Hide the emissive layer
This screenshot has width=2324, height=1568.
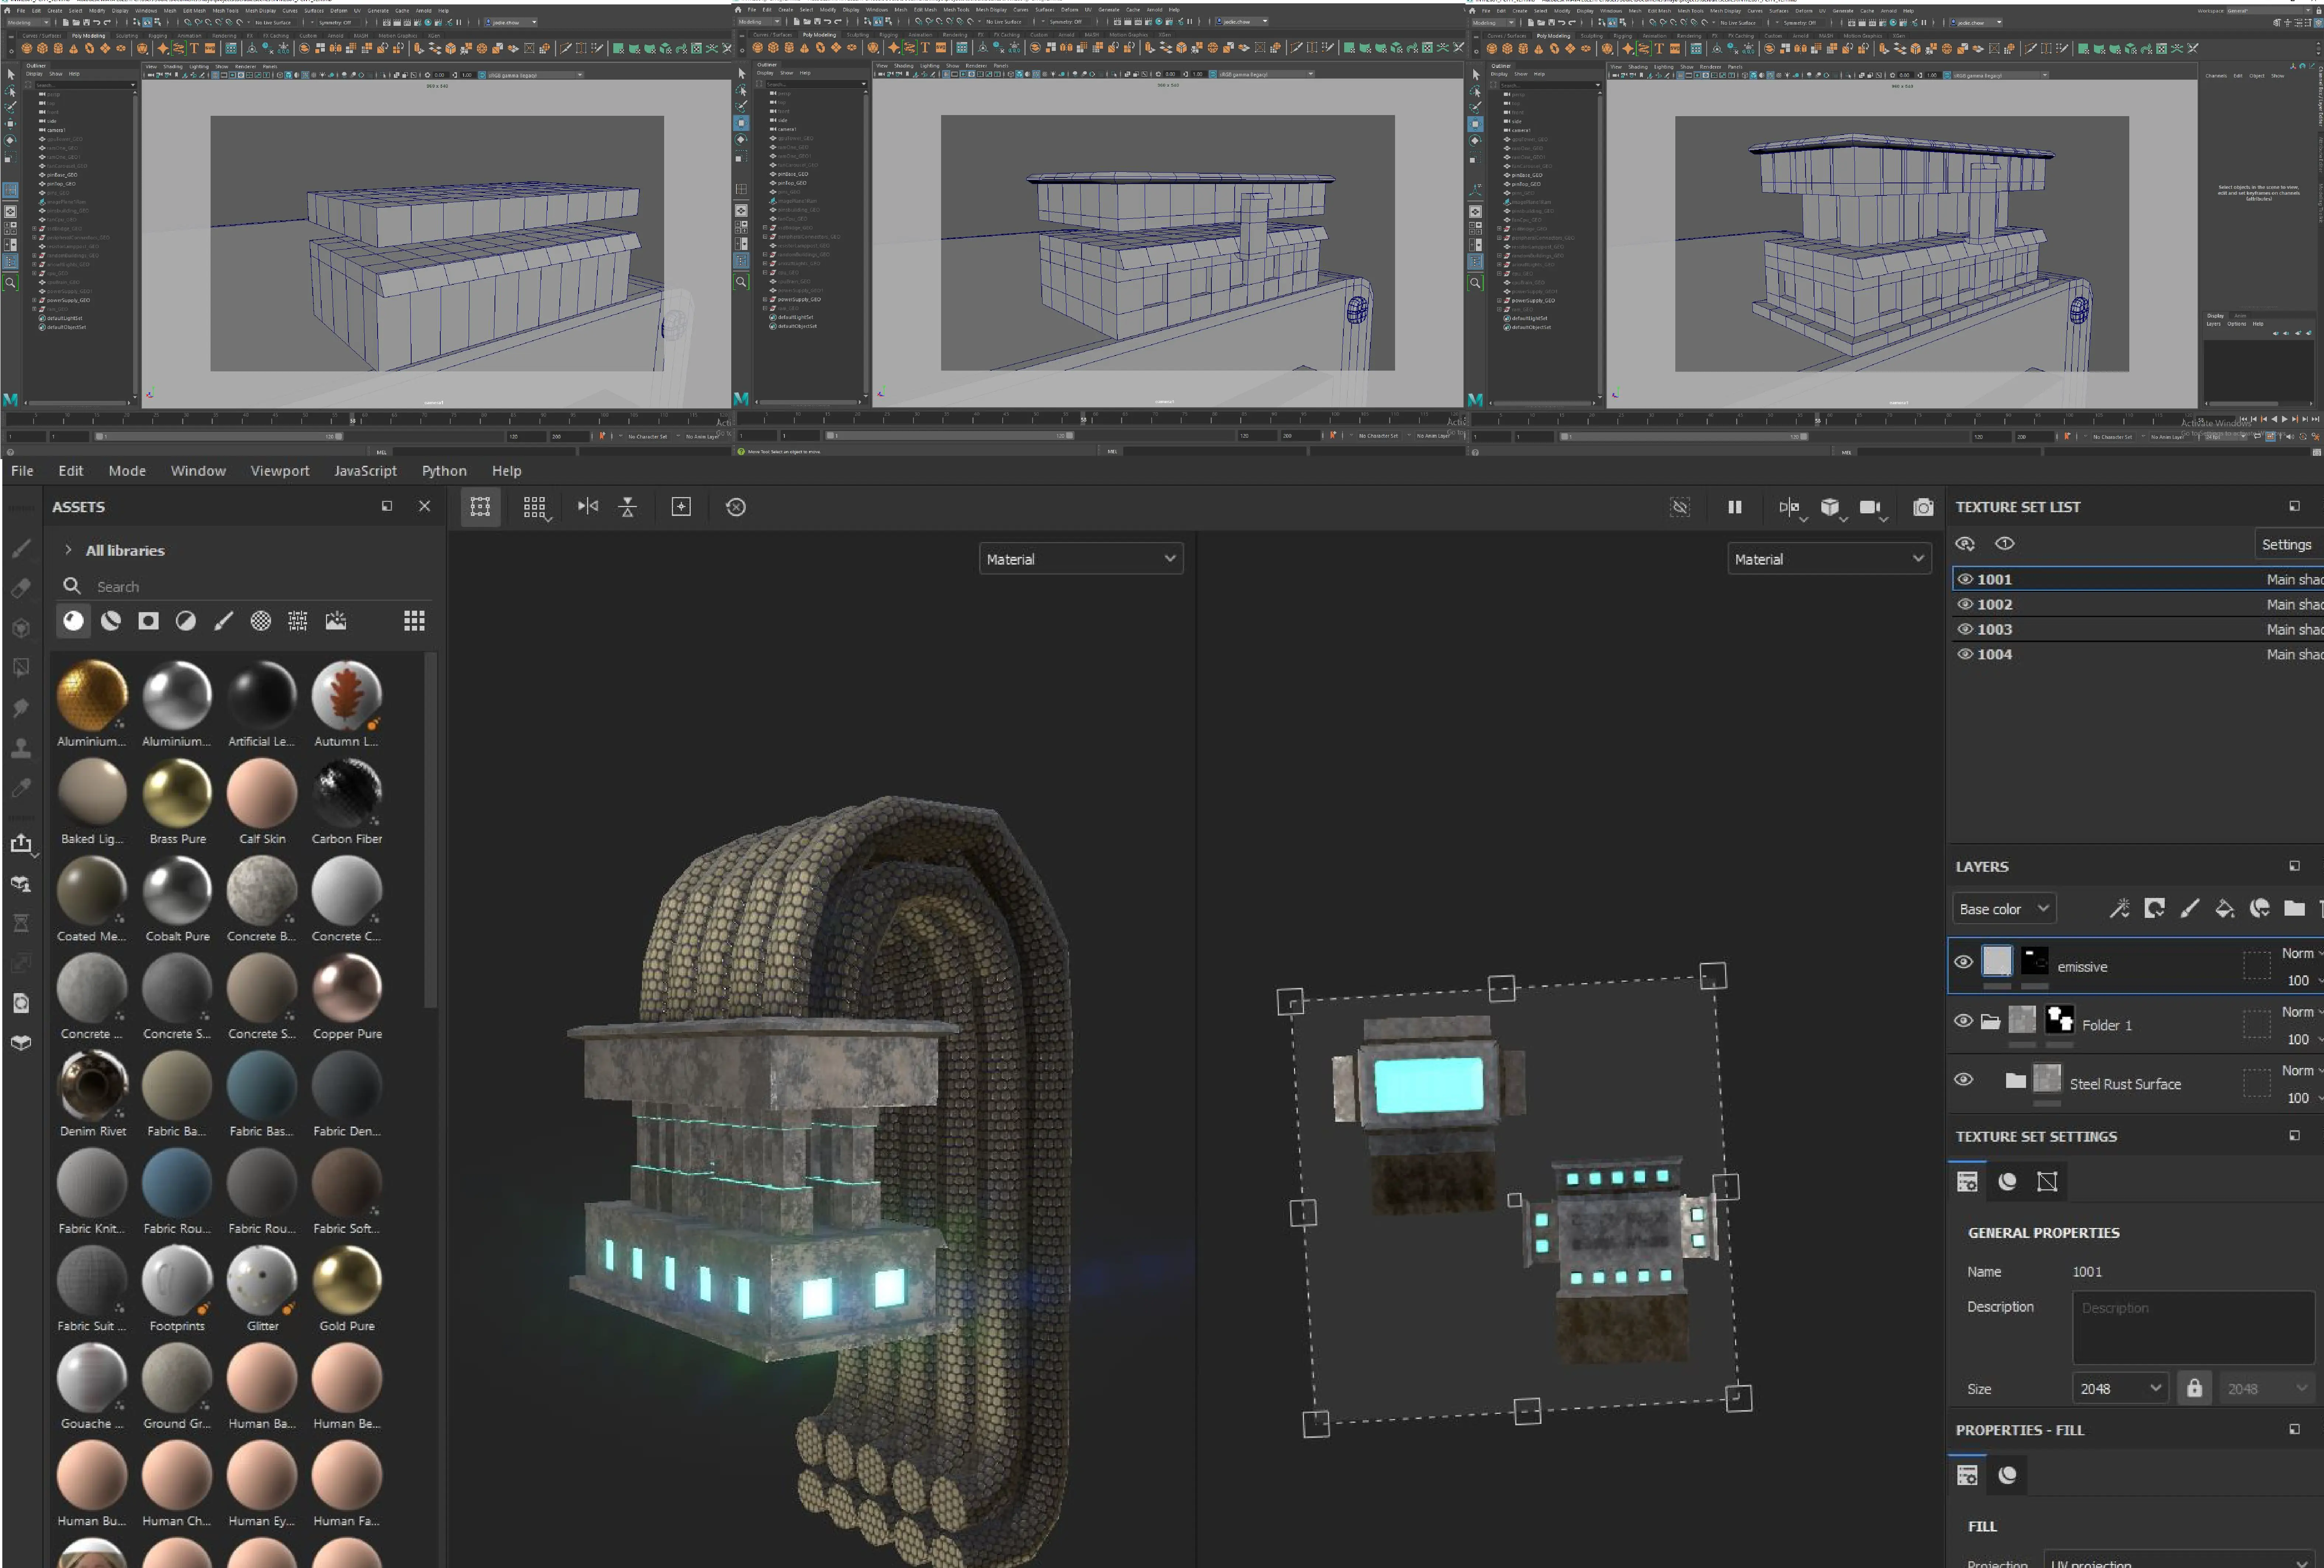click(1963, 962)
